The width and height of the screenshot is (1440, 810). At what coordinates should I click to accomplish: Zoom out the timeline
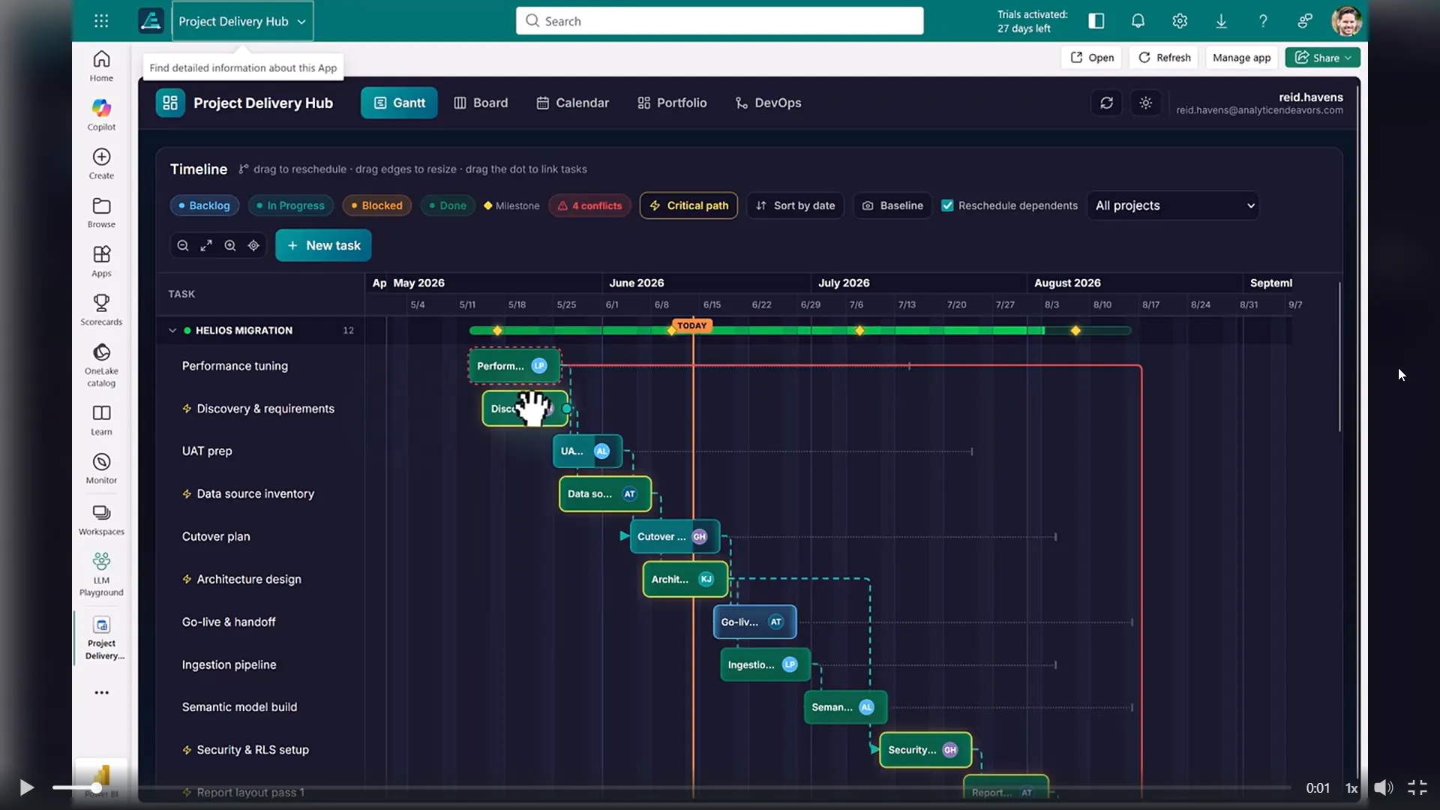[182, 245]
